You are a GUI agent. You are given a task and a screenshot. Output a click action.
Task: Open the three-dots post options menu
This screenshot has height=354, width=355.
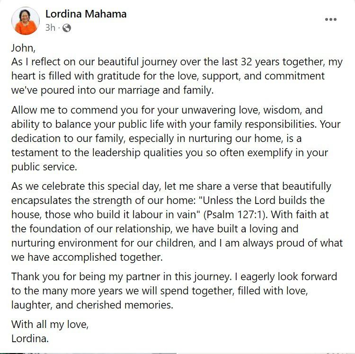pyautogui.click(x=330, y=19)
